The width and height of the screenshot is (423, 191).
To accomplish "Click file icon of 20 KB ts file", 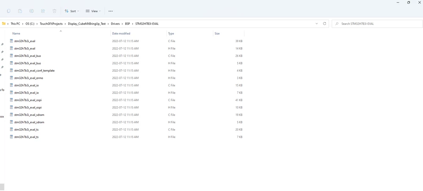I will tap(11, 129).
